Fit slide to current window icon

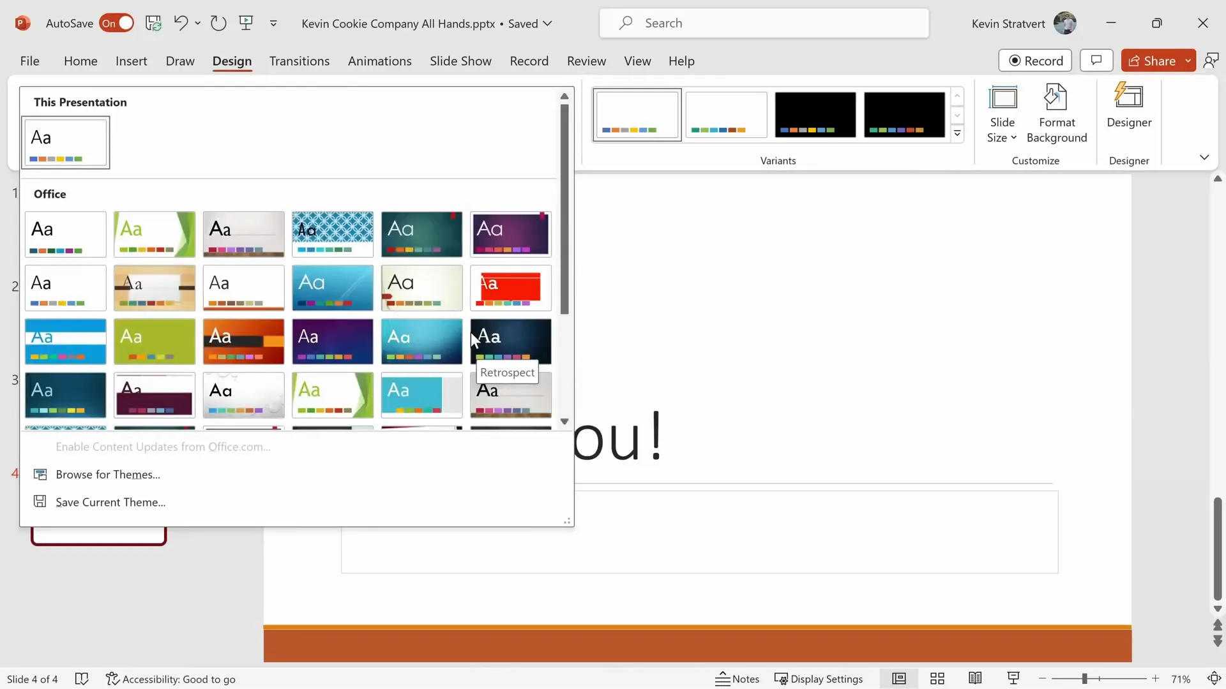[x=1214, y=679]
